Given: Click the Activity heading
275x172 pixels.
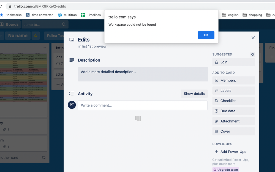Looking at the screenshot, I should click(85, 94).
